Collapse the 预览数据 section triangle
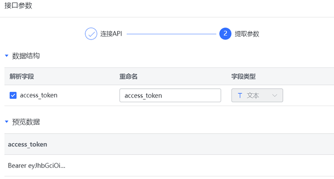 7,122
